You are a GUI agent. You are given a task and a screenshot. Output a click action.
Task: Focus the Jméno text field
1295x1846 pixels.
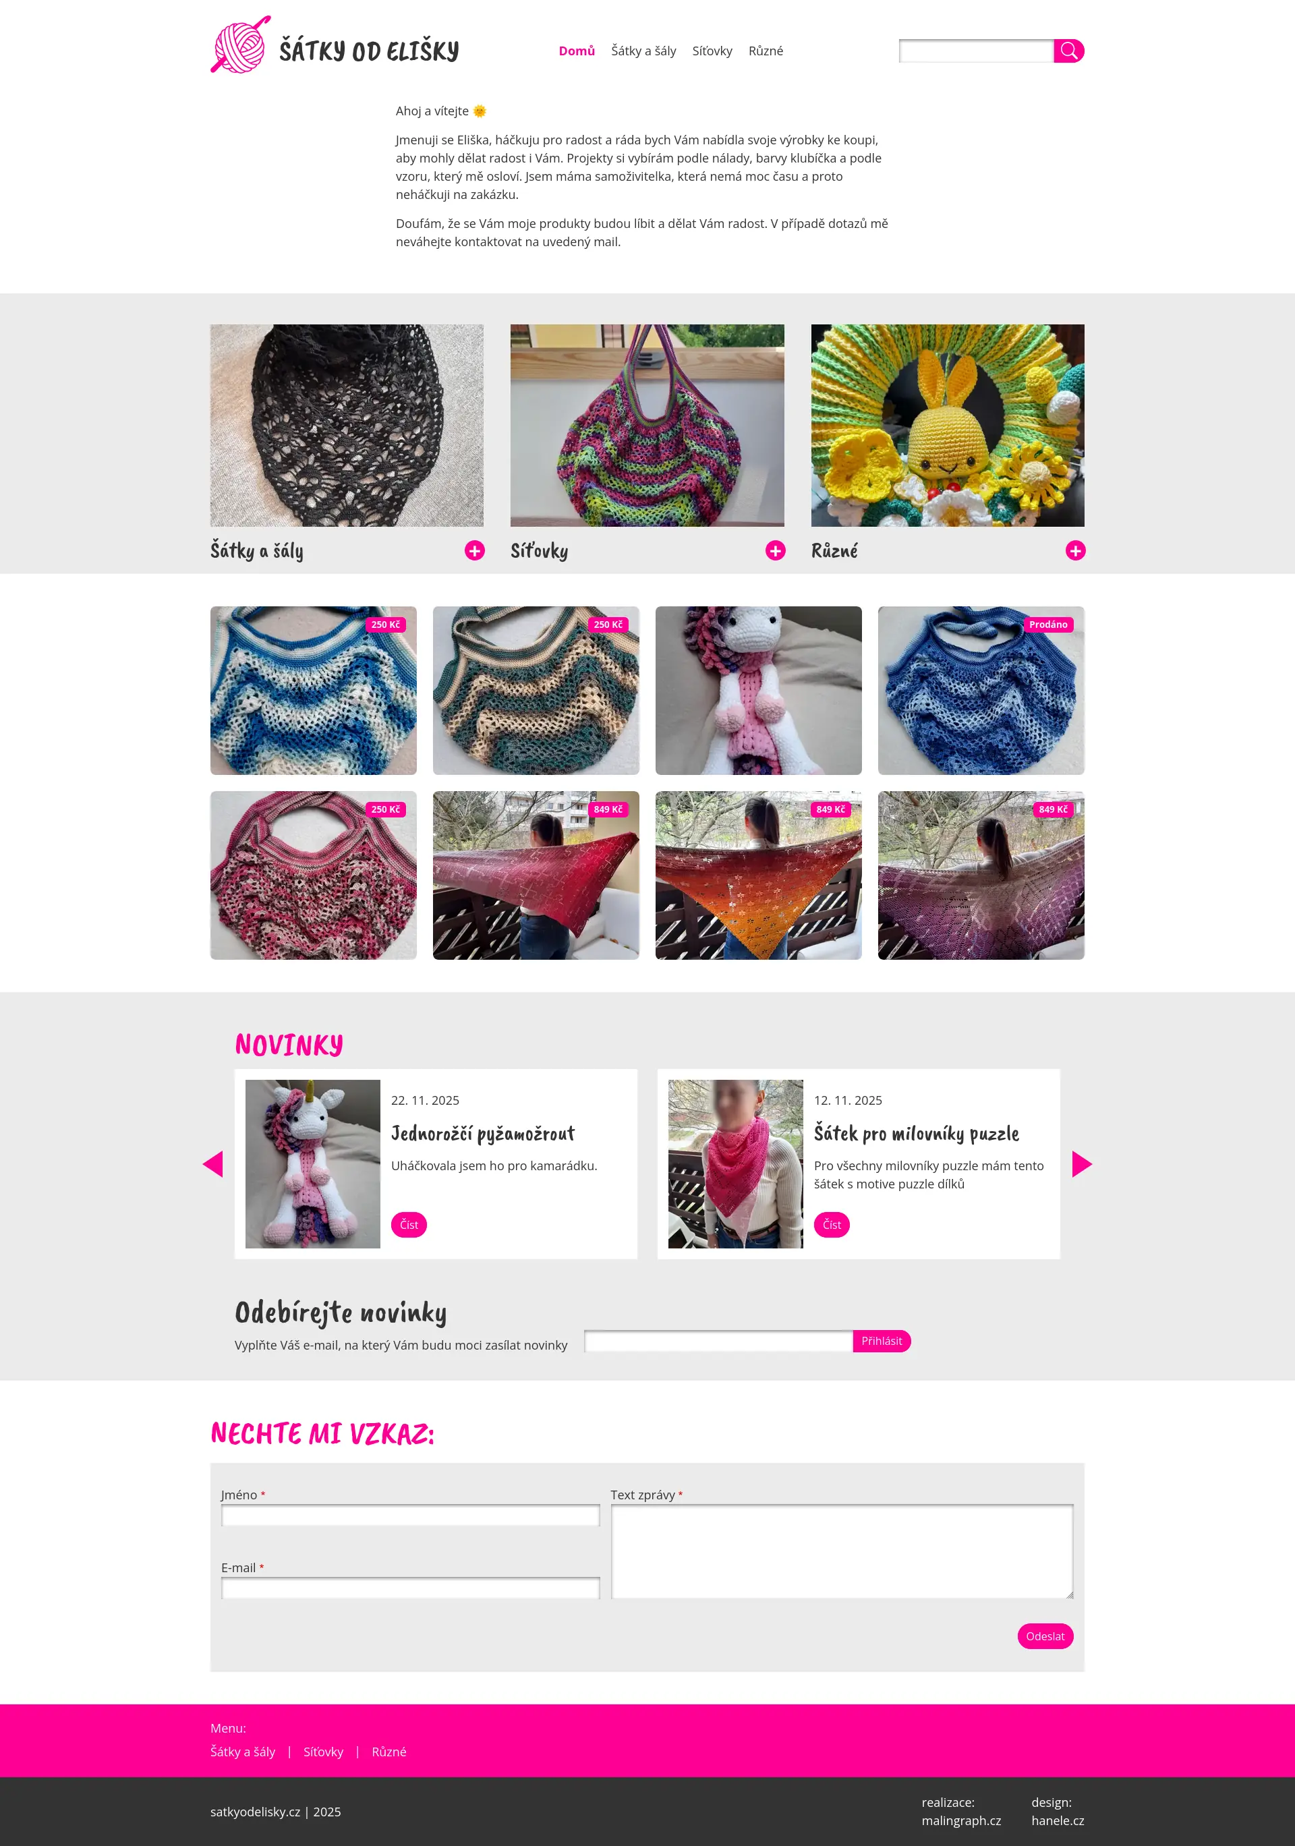click(410, 1516)
